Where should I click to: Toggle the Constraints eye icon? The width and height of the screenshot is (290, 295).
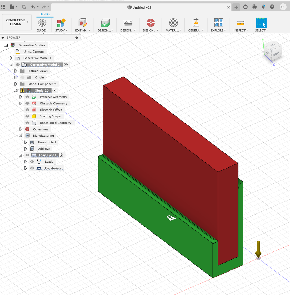32,168
